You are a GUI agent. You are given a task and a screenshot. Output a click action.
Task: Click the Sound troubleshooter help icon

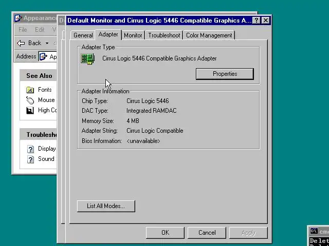pyautogui.click(x=30, y=159)
